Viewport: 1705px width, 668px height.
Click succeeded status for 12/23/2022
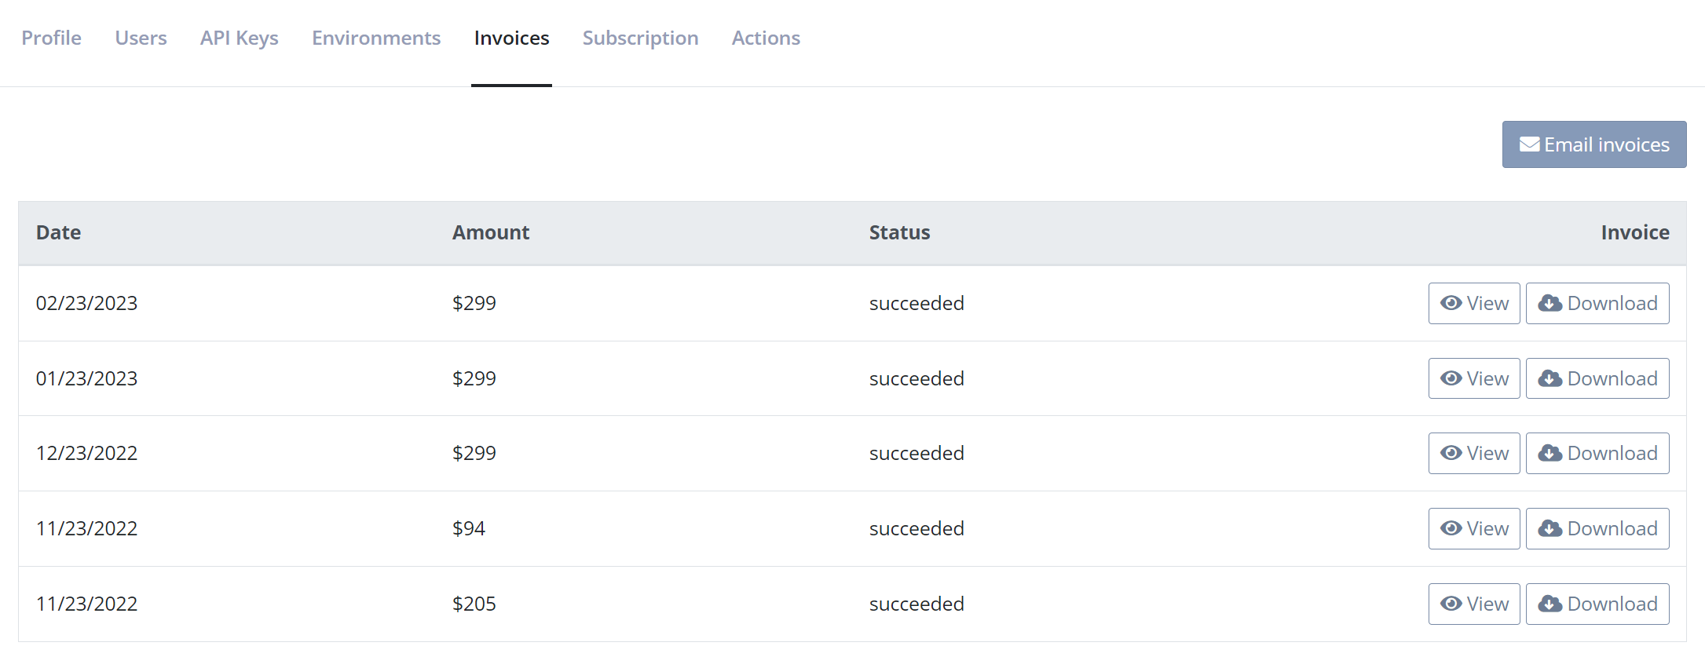[917, 453]
